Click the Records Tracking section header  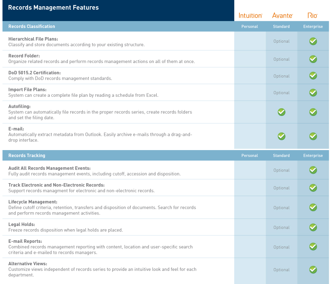point(27,155)
